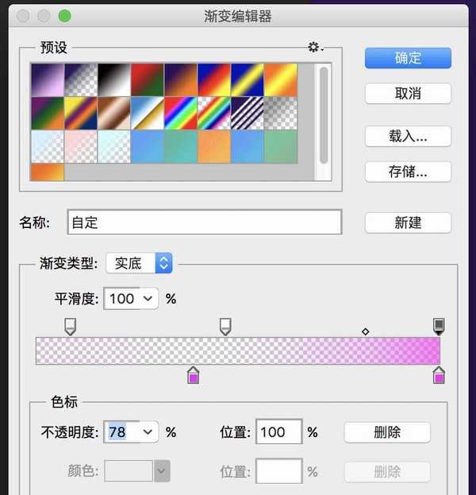
Task: Select the middle magenta color stop
Action: click(x=194, y=375)
